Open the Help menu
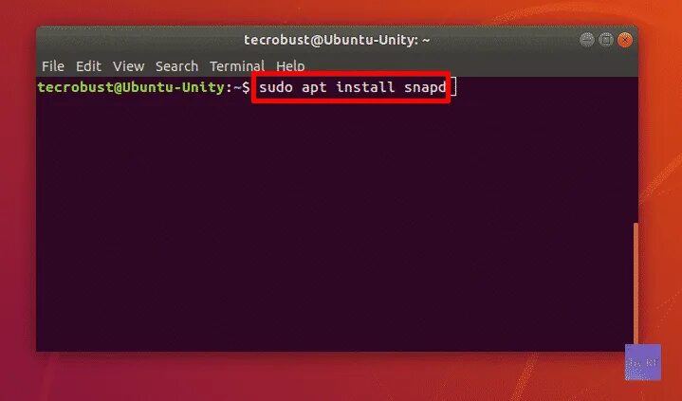This screenshot has width=682, height=401. (x=290, y=66)
